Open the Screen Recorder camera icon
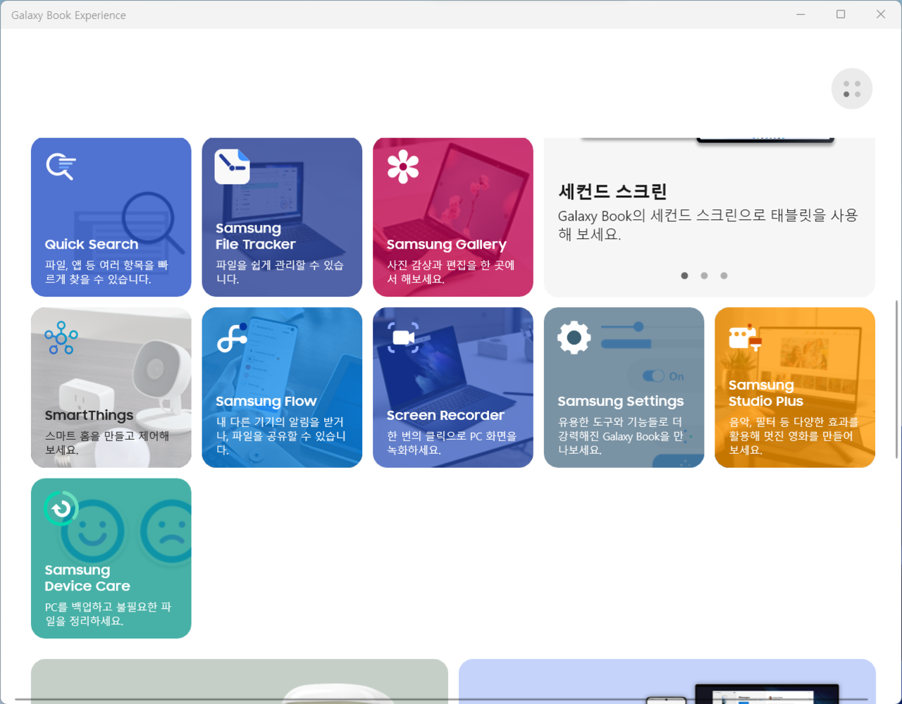This screenshot has height=704, width=902. tap(403, 338)
